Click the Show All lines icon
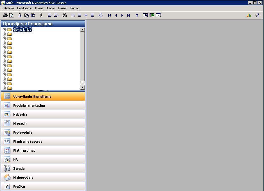 coord(92,15)
